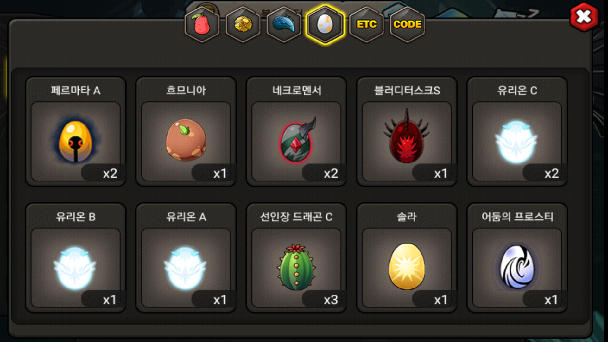Switch to the CODE tab

tap(407, 24)
